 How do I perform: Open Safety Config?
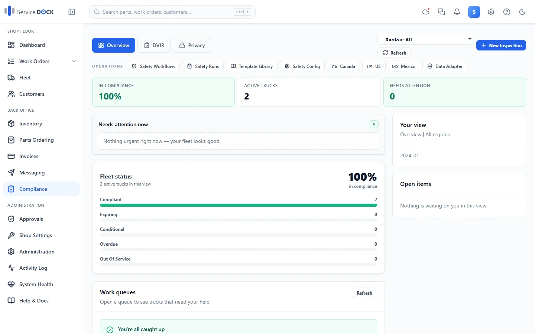[302, 66]
